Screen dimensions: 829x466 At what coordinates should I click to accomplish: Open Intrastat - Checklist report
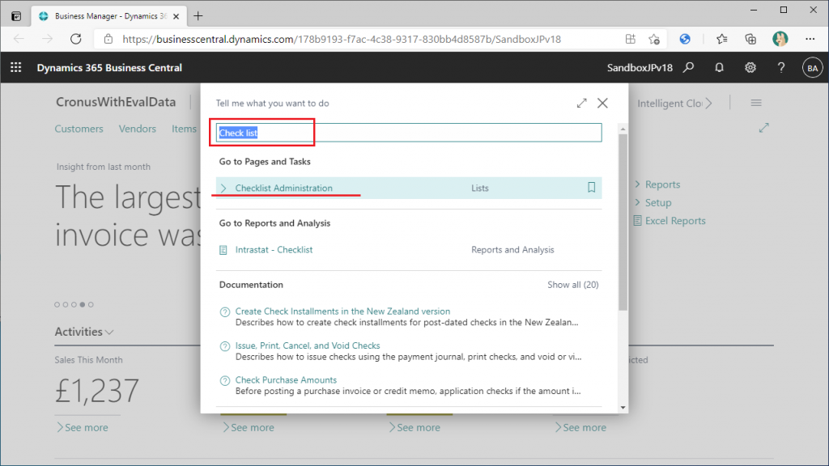[x=274, y=250]
